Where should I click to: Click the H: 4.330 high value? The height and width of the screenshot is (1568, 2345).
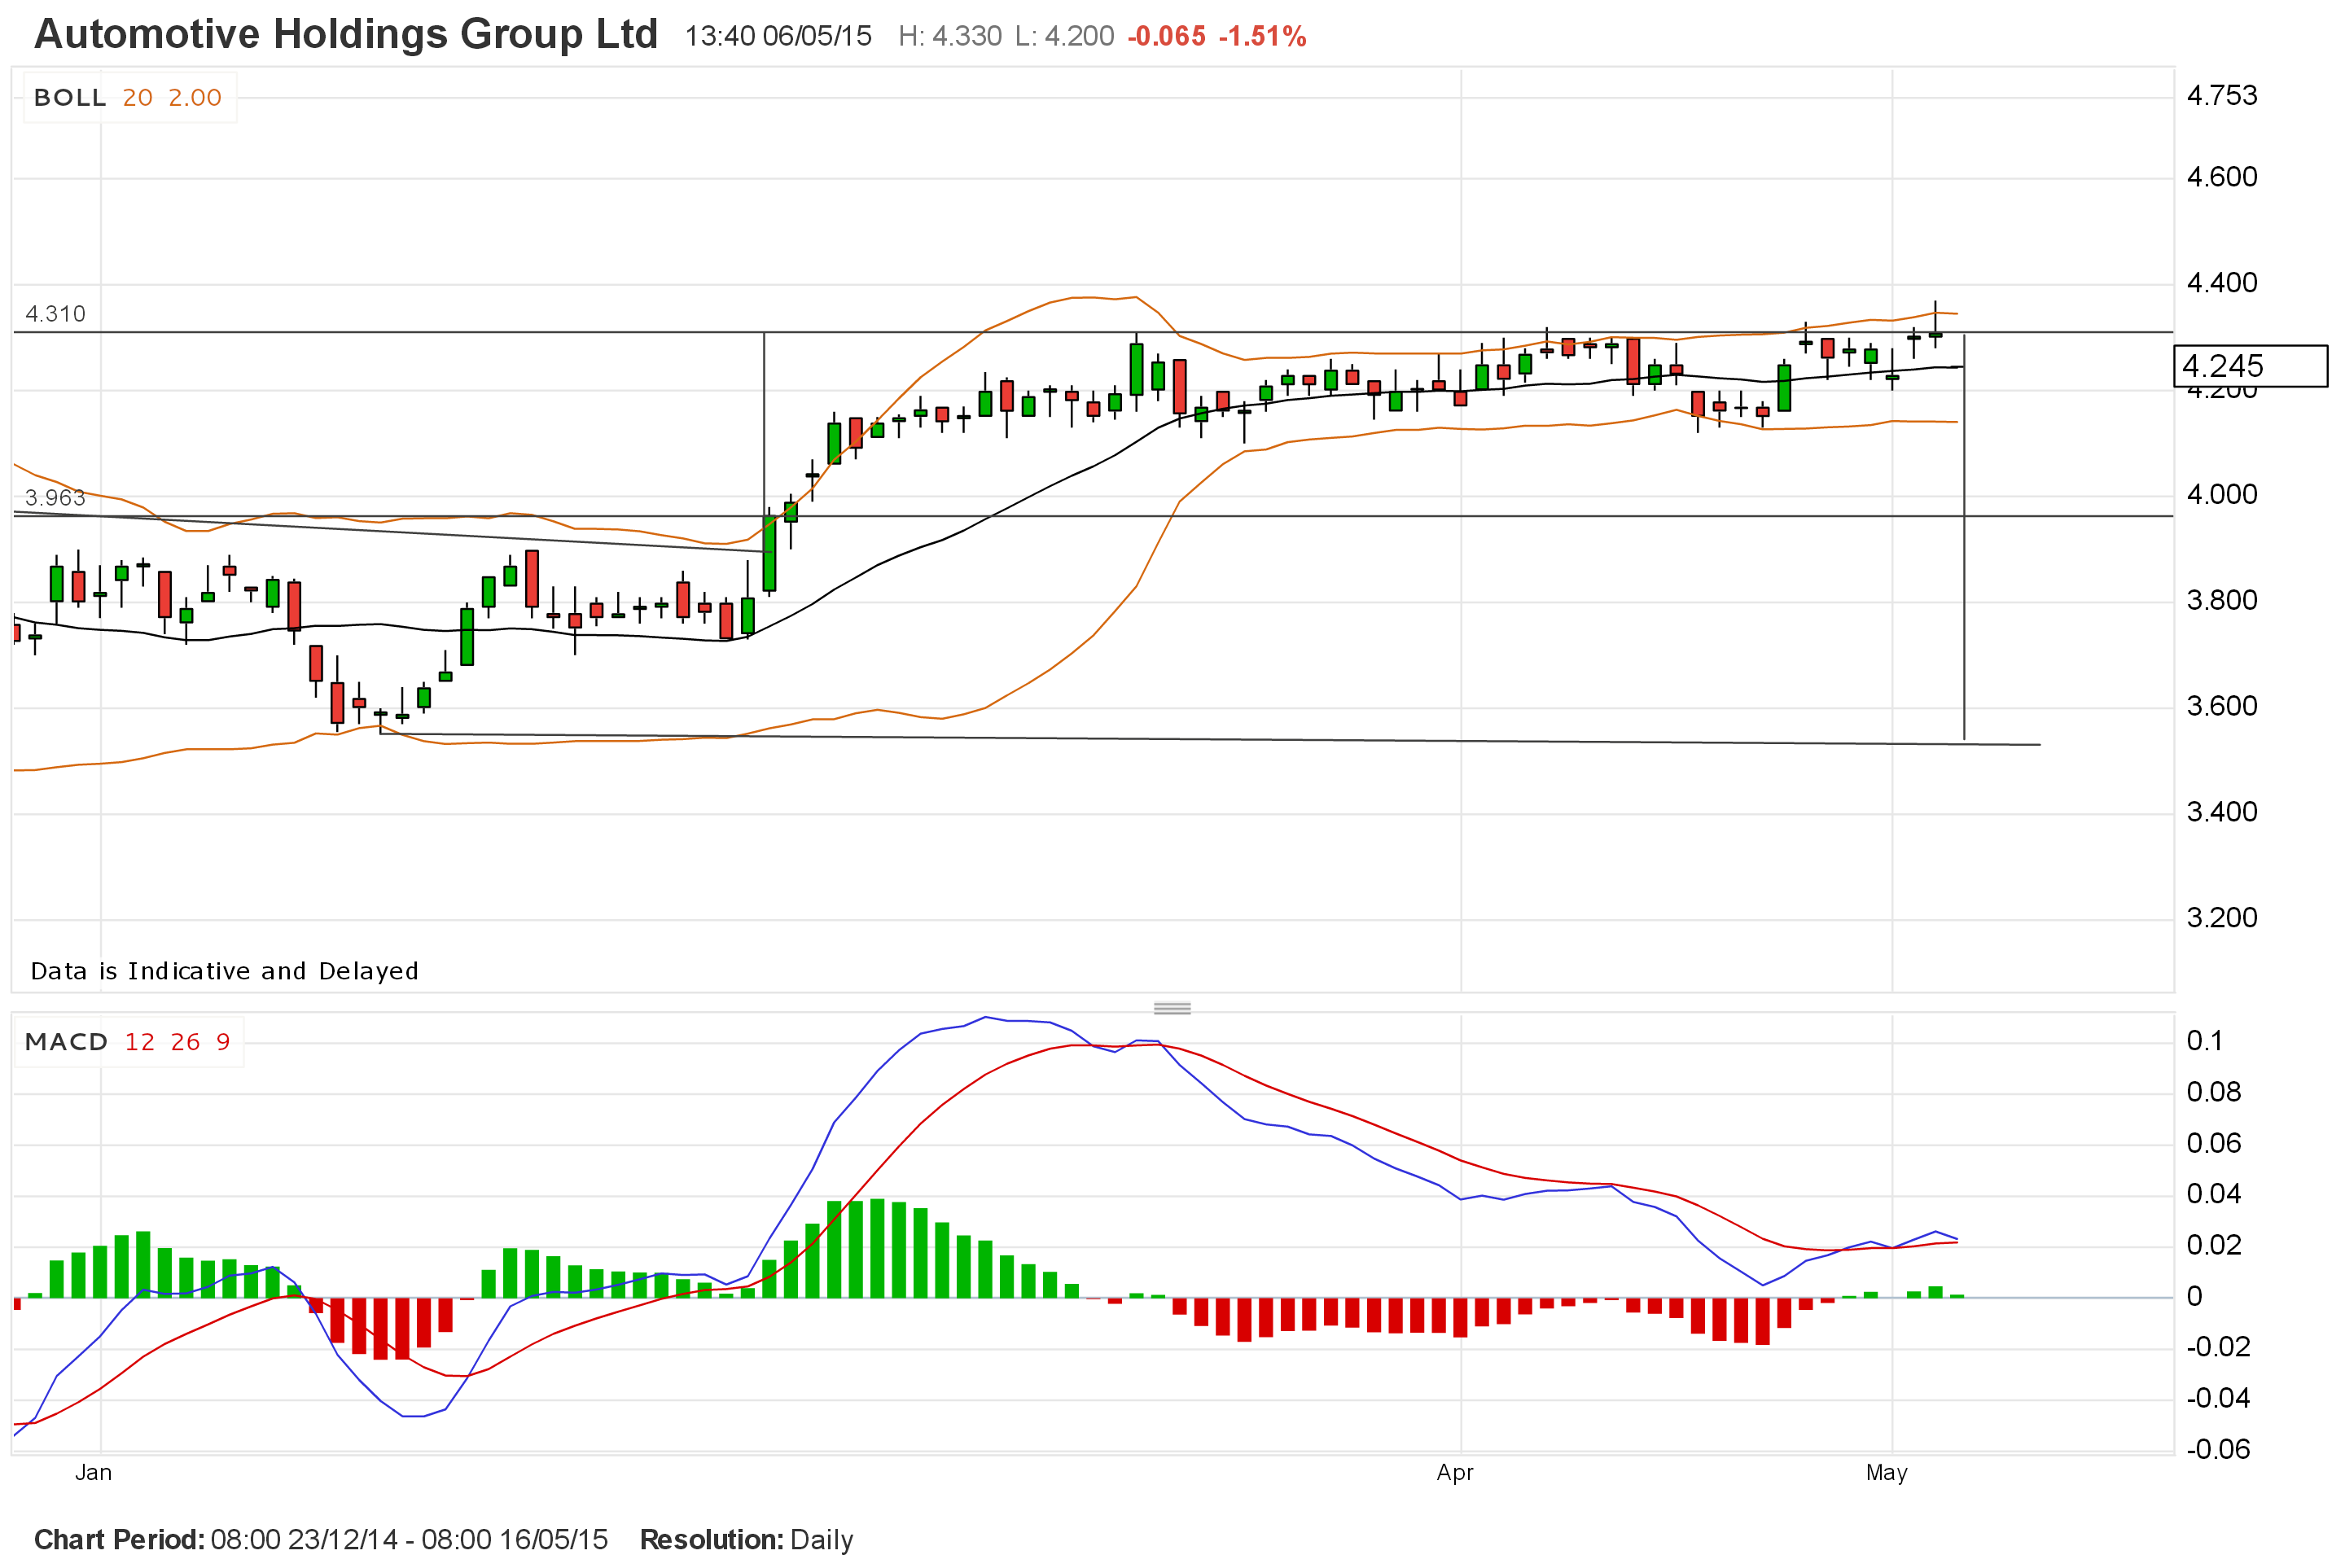click(950, 37)
